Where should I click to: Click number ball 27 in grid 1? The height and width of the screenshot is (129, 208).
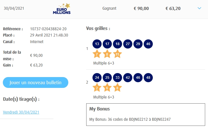pyautogui.click(x=128, y=44)
